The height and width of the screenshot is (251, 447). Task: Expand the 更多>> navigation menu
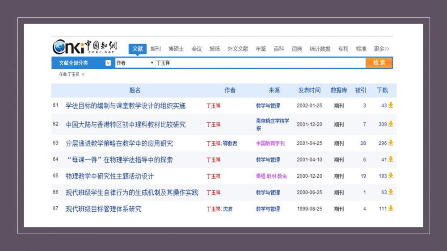point(381,49)
